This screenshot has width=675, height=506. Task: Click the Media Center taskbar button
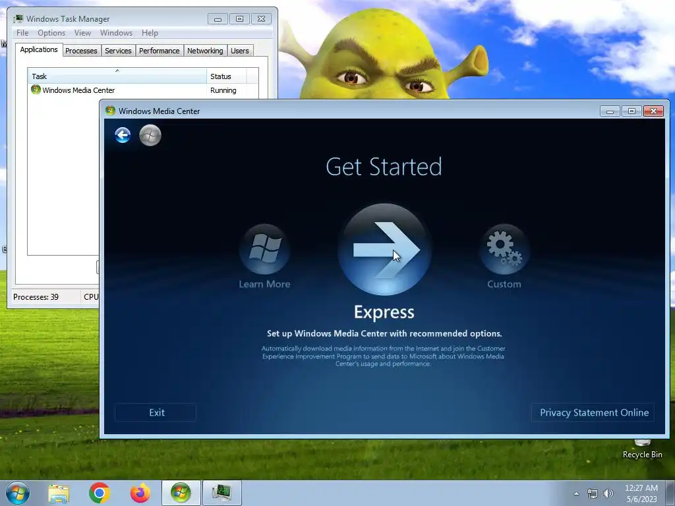click(181, 493)
